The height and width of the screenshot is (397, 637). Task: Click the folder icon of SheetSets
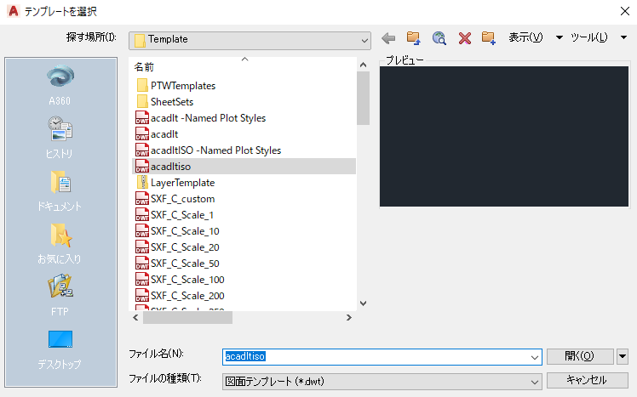pos(142,101)
